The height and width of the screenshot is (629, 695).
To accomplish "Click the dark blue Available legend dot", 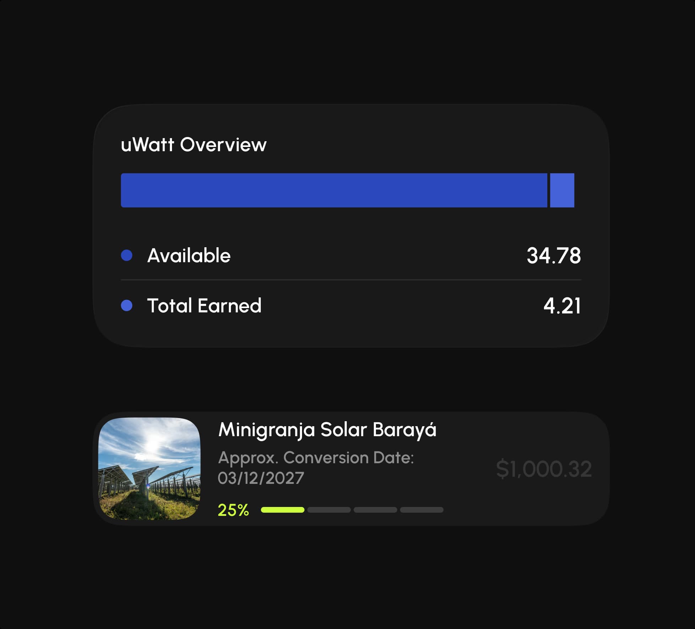I will pos(126,255).
